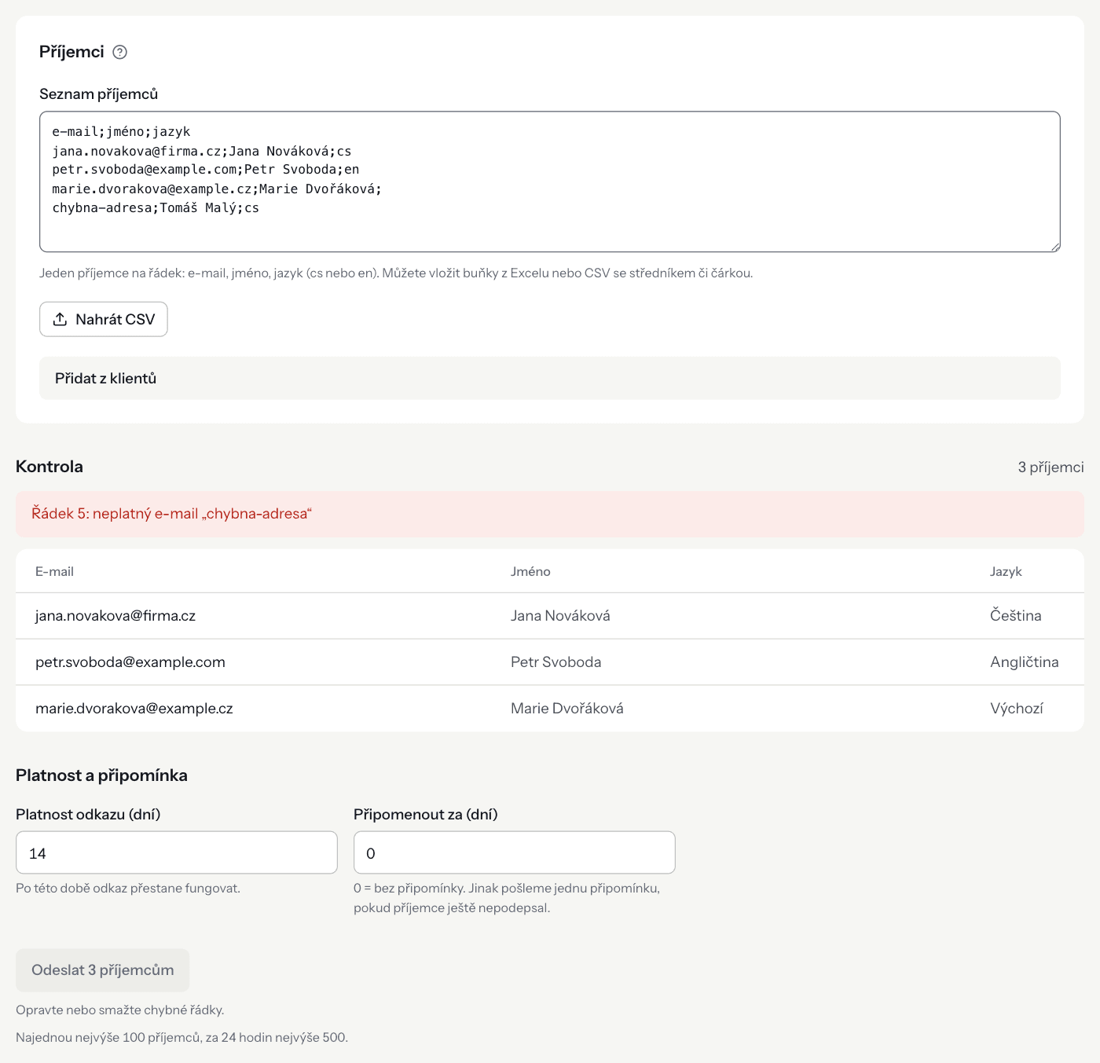Click the Platnost odkazu (dní) field
This screenshot has height=1063, width=1100.
pyautogui.click(x=177, y=852)
